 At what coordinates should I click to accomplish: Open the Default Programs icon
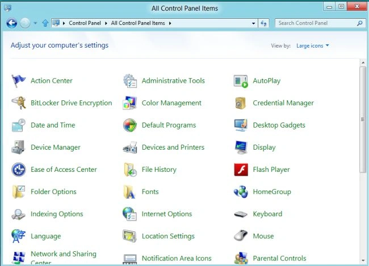click(x=129, y=125)
